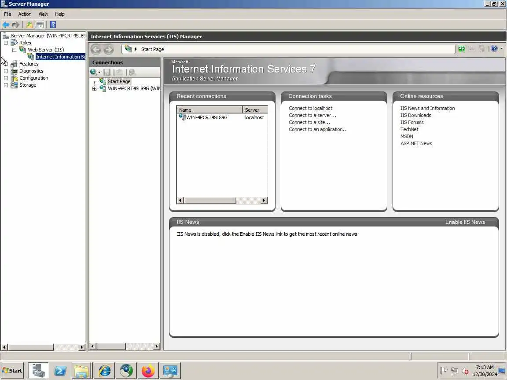Screen dimensions: 507x380
Task: Click the round IIS Help icon
Action: tap(494, 49)
